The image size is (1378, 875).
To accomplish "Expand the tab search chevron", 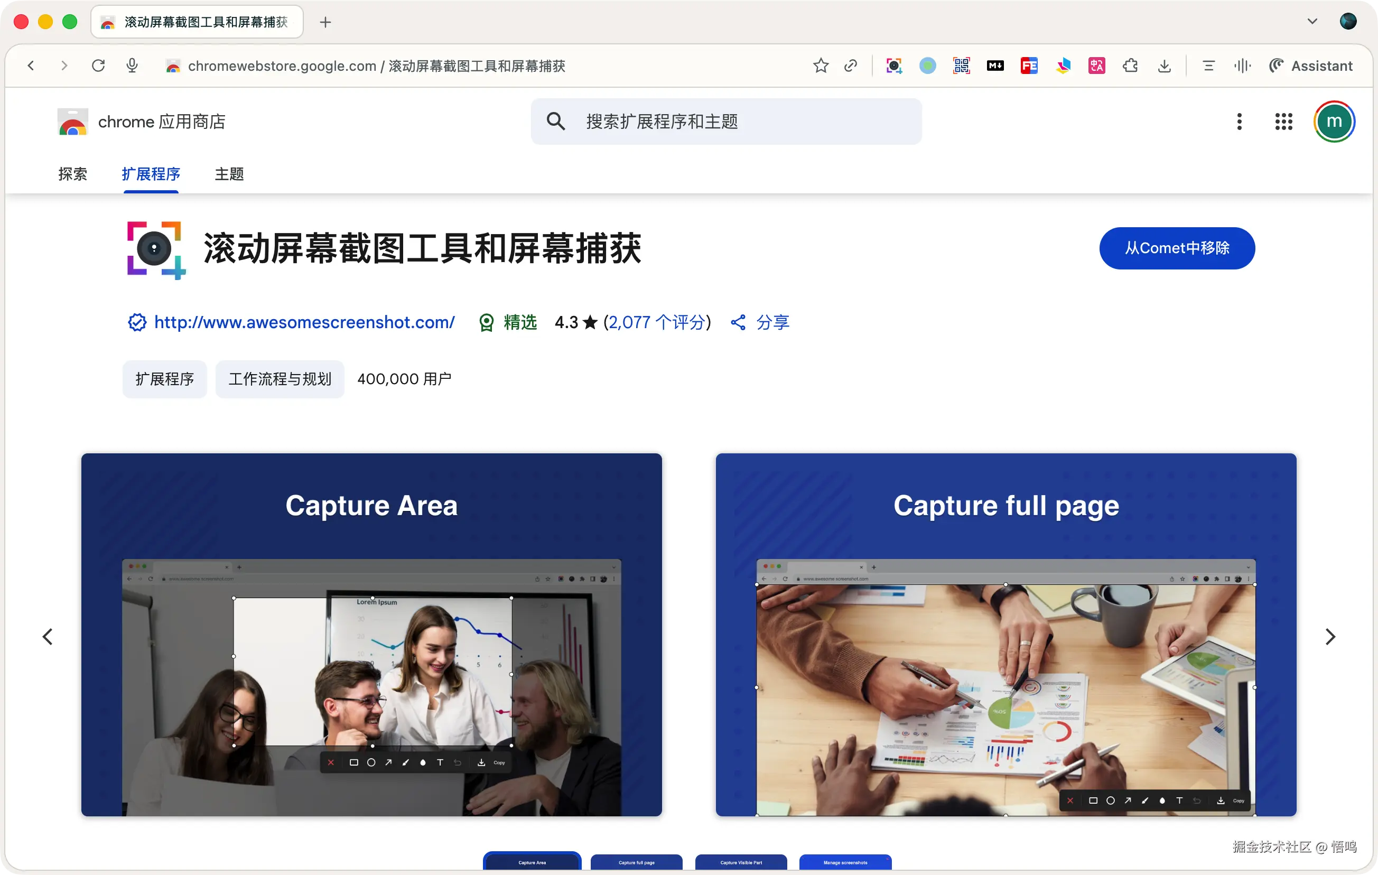I will click(1312, 22).
